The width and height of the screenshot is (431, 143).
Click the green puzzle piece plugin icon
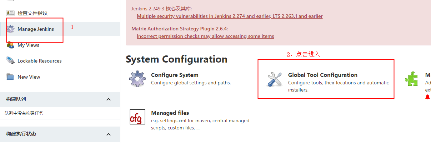[412, 79]
